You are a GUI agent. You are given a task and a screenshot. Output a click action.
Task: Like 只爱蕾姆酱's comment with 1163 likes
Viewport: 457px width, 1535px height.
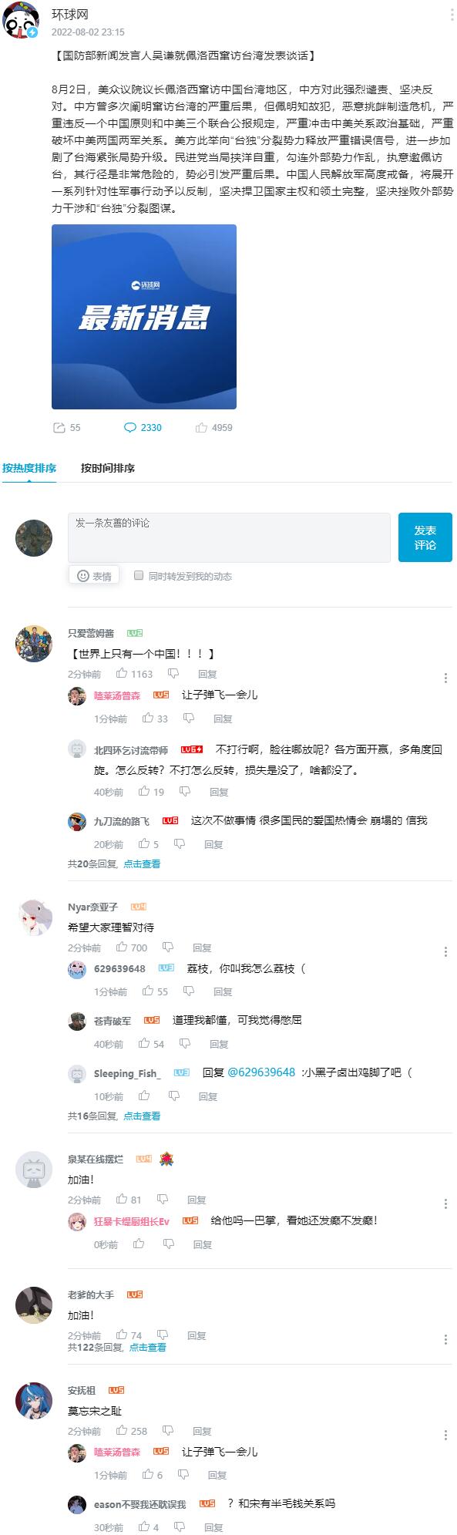tap(123, 674)
